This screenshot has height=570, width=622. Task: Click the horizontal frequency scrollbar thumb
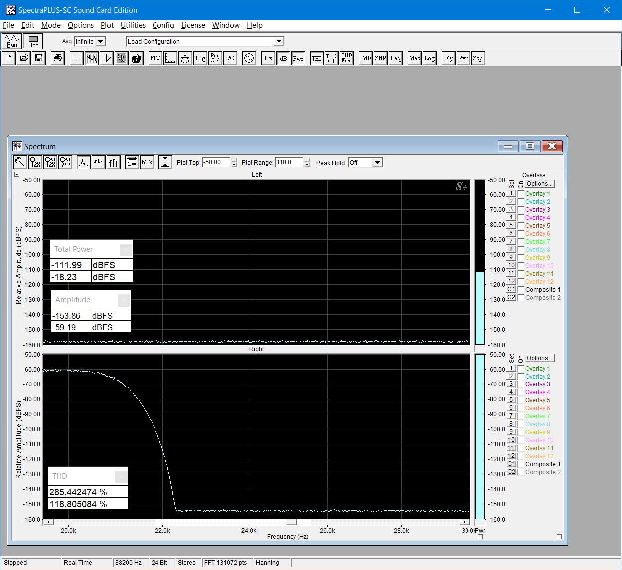tap(291, 522)
